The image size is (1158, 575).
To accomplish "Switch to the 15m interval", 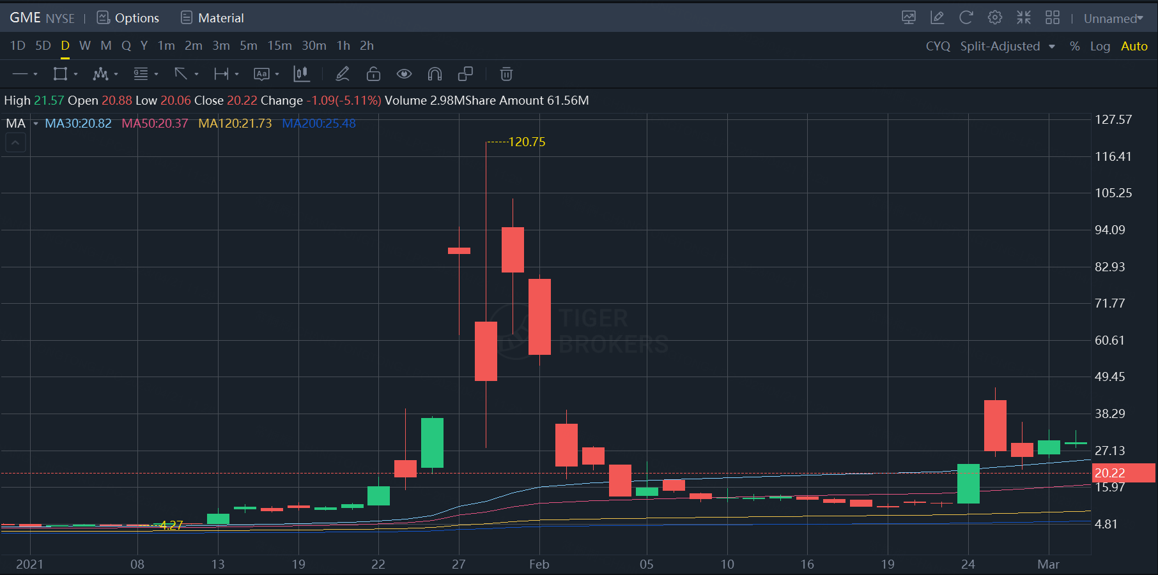I will (x=279, y=45).
